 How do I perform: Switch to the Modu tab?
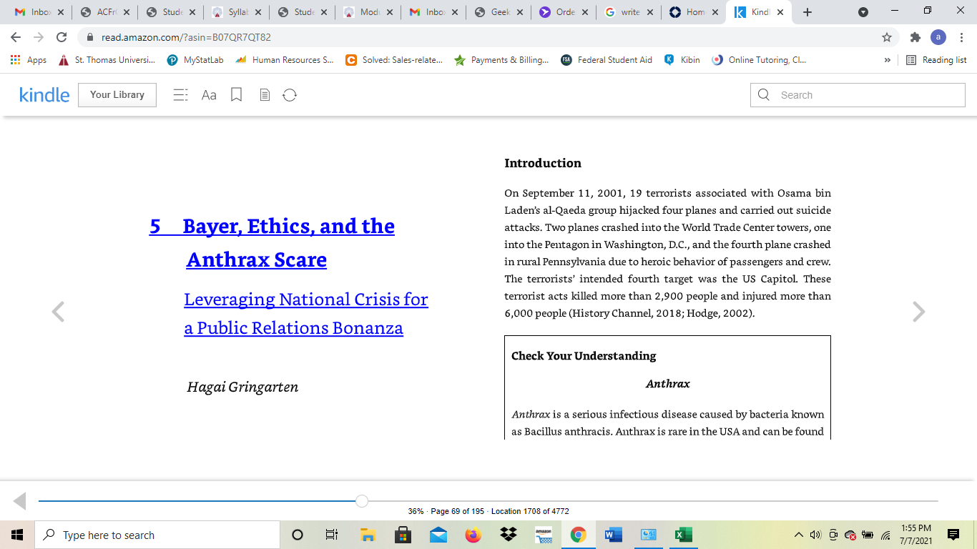pos(368,12)
